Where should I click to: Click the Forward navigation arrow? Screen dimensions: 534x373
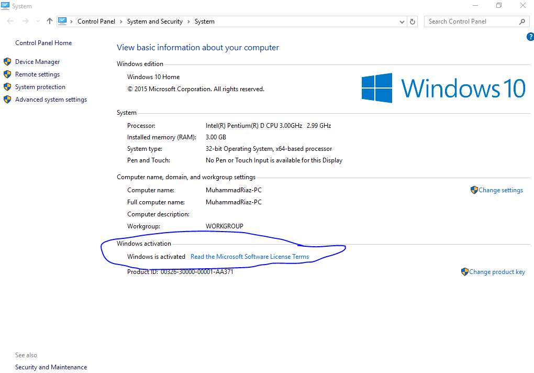pos(26,21)
